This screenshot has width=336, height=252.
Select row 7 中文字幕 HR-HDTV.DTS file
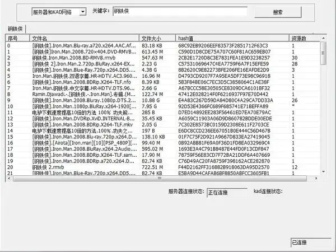point(83,88)
